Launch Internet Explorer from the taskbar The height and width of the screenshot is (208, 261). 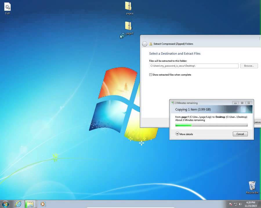[18, 204]
